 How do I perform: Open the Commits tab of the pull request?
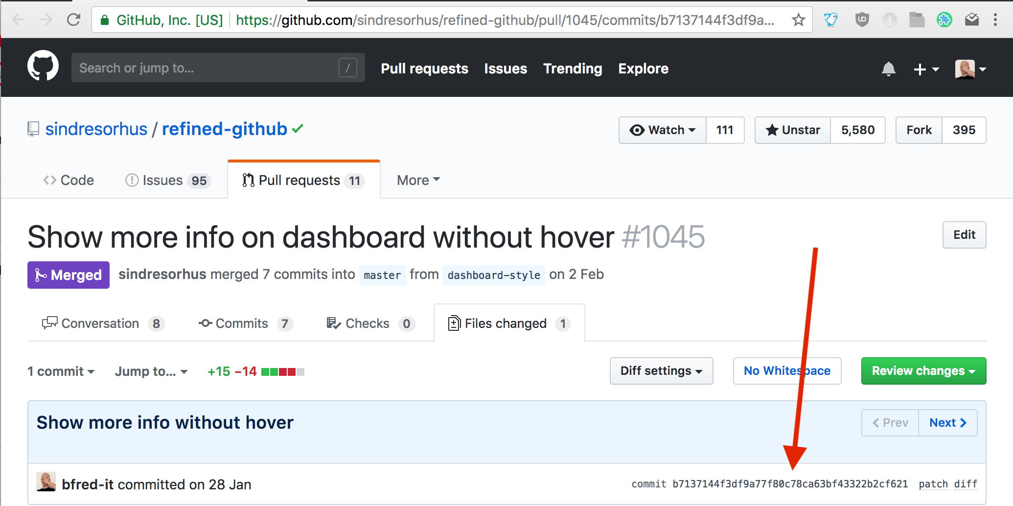[x=246, y=323]
